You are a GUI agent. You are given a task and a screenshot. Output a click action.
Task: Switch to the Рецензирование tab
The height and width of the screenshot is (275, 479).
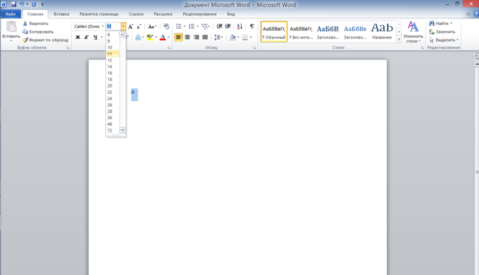[200, 14]
